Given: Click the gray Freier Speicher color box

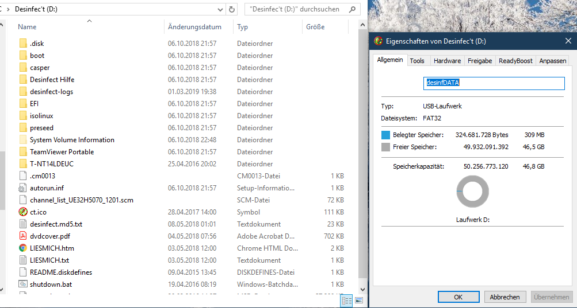Looking at the screenshot, I should click(385, 147).
